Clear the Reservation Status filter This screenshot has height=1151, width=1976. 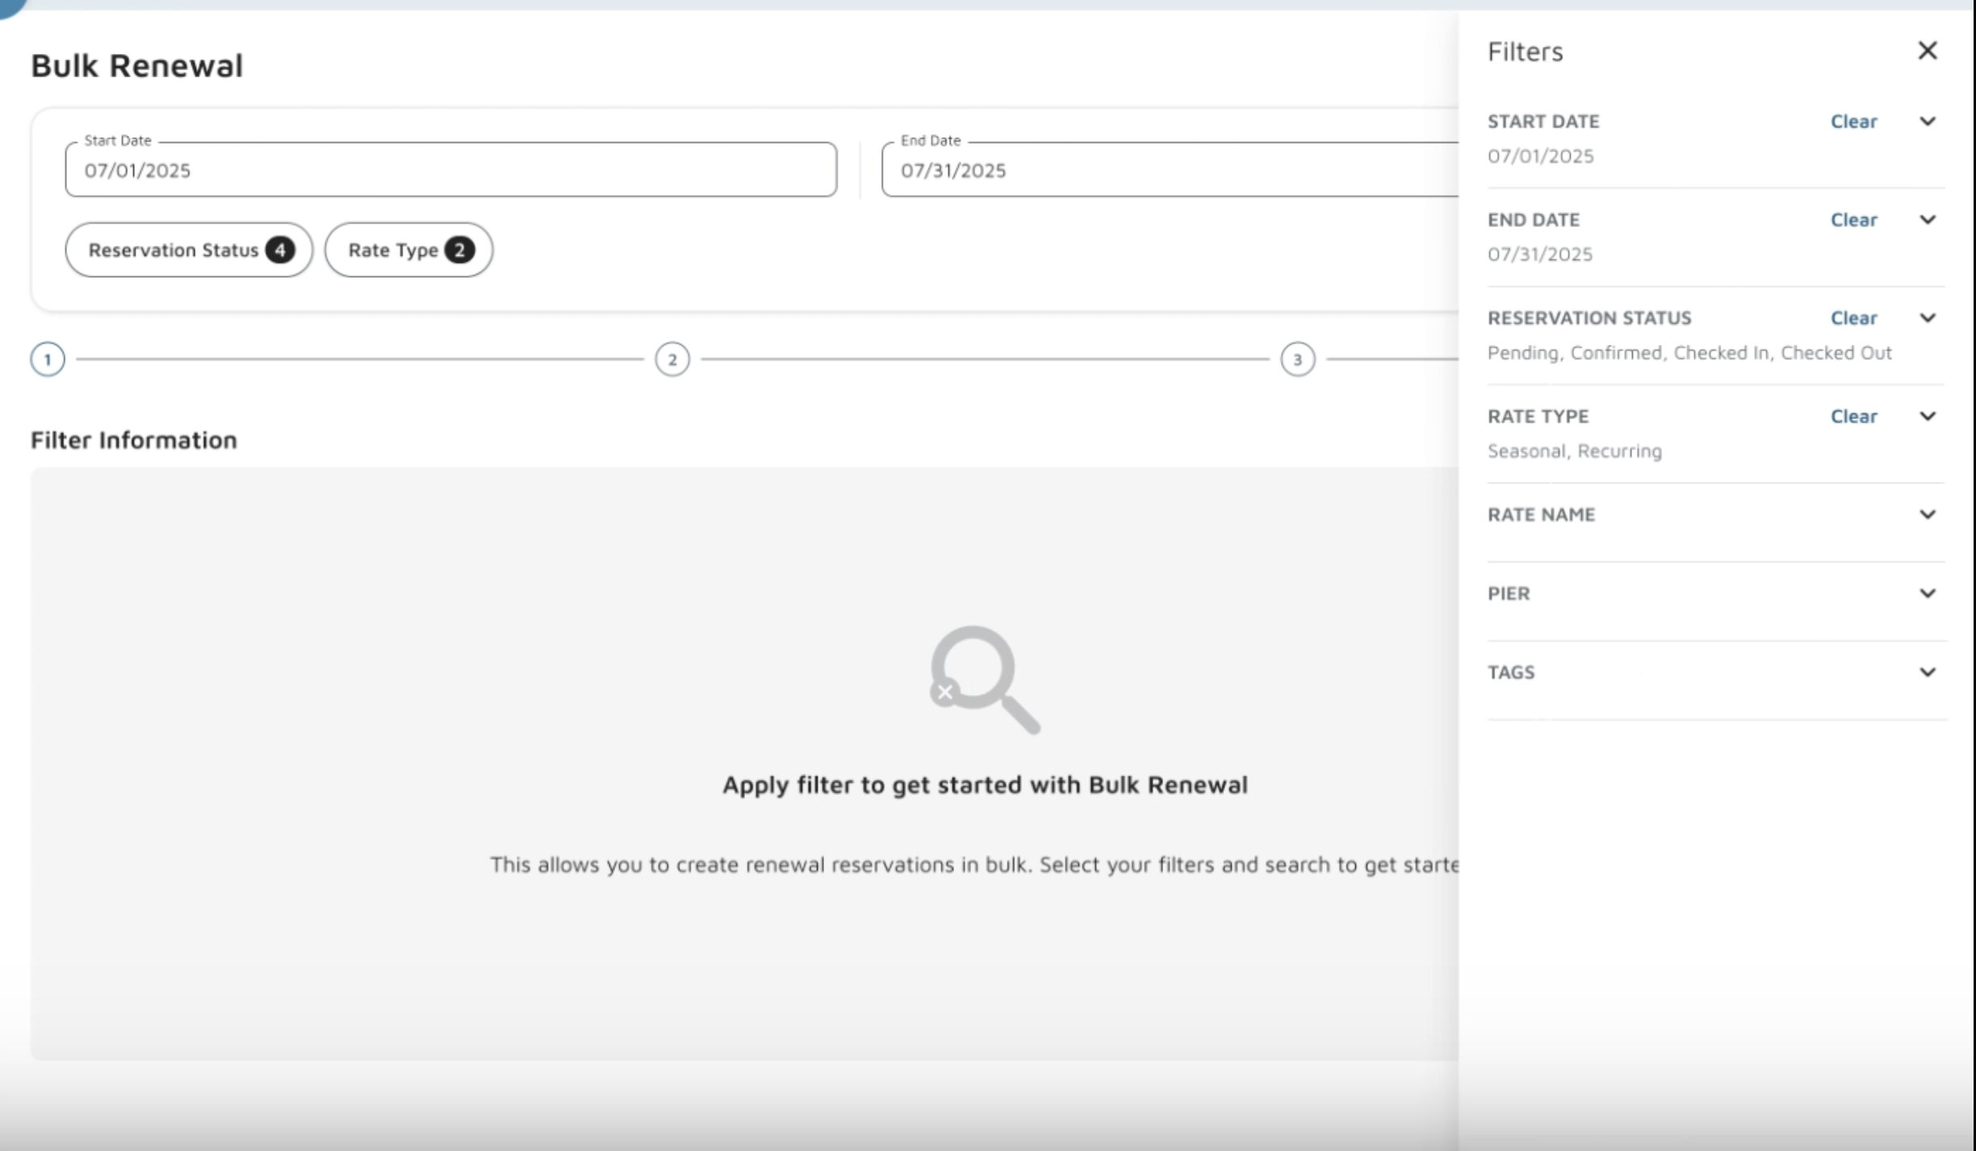point(1853,318)
